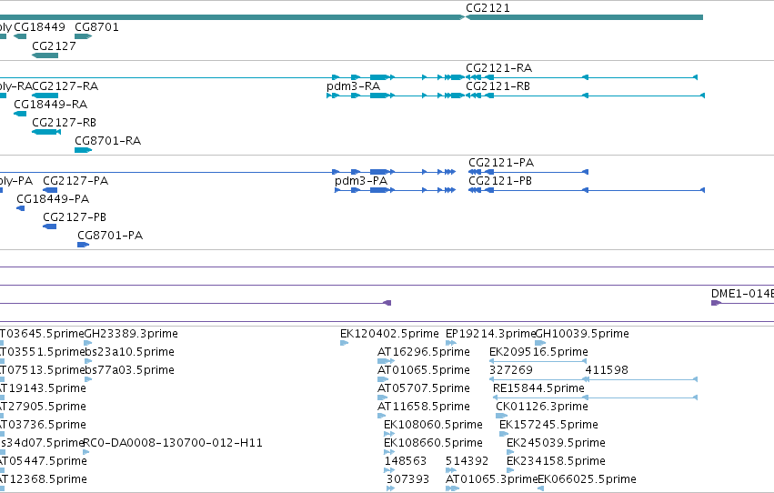The image size is (774, 493).
Task: Click the CG18449 gene label
Action: point(39,26)
